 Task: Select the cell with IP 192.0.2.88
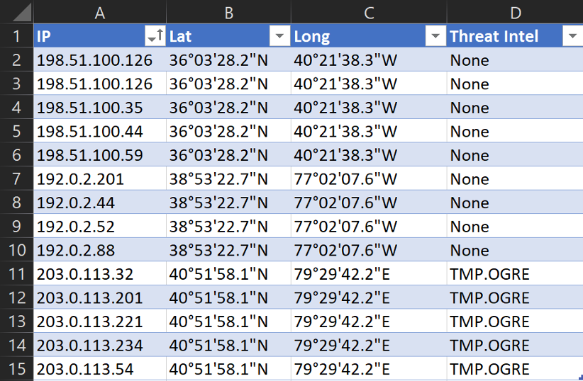(75, 250)
